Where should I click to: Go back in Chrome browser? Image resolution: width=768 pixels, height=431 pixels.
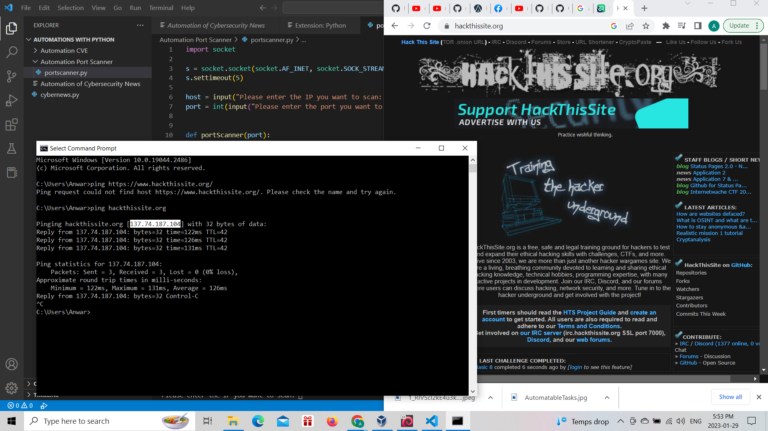(395, 26)
